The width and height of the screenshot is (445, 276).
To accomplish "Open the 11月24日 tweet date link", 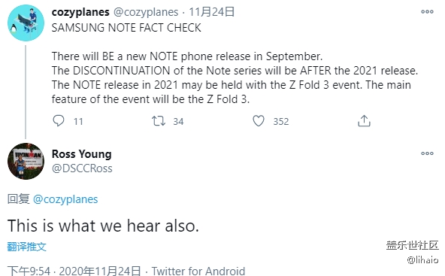I will coord(212,12).
